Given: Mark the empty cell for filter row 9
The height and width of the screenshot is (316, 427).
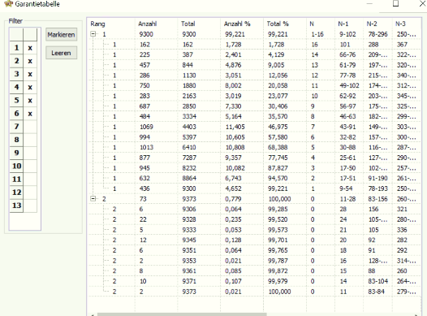Looking at the screenshot, I should tap(30, 153).
